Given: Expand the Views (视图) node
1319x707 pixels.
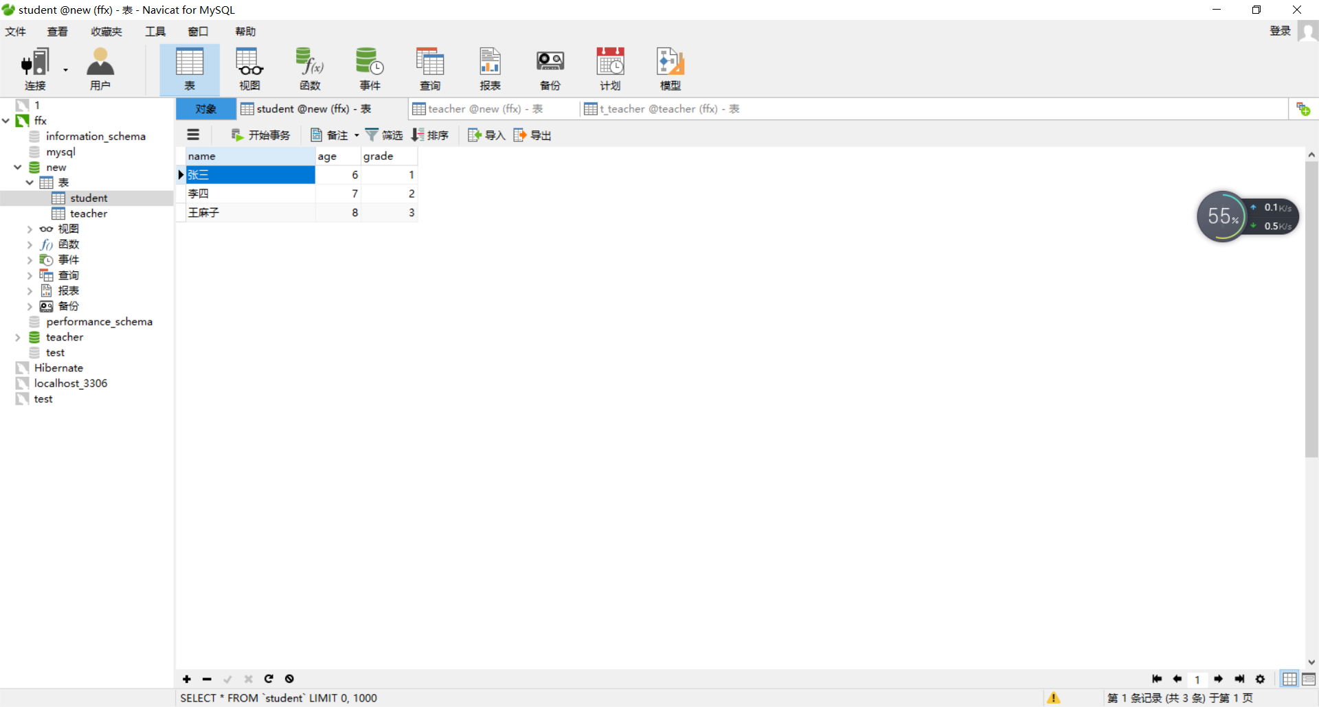Looking at the screenshot, I should coord(30,229).
